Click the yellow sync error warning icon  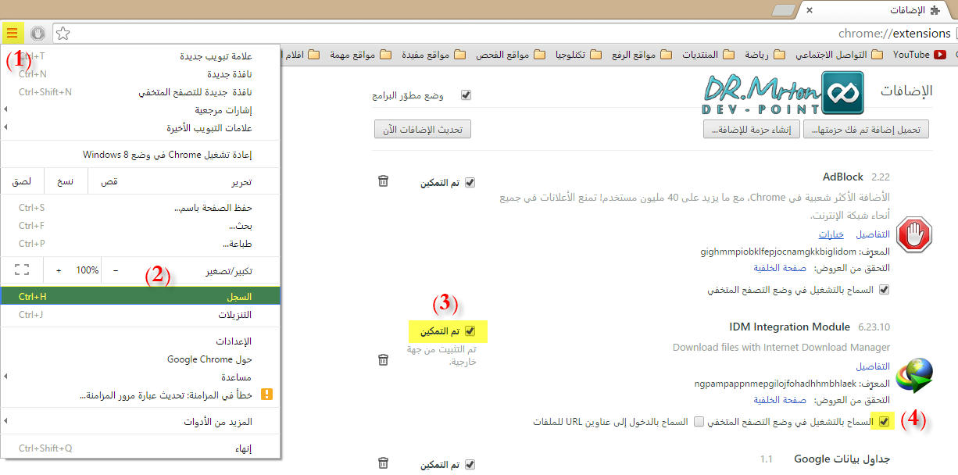tap(266, 395)
